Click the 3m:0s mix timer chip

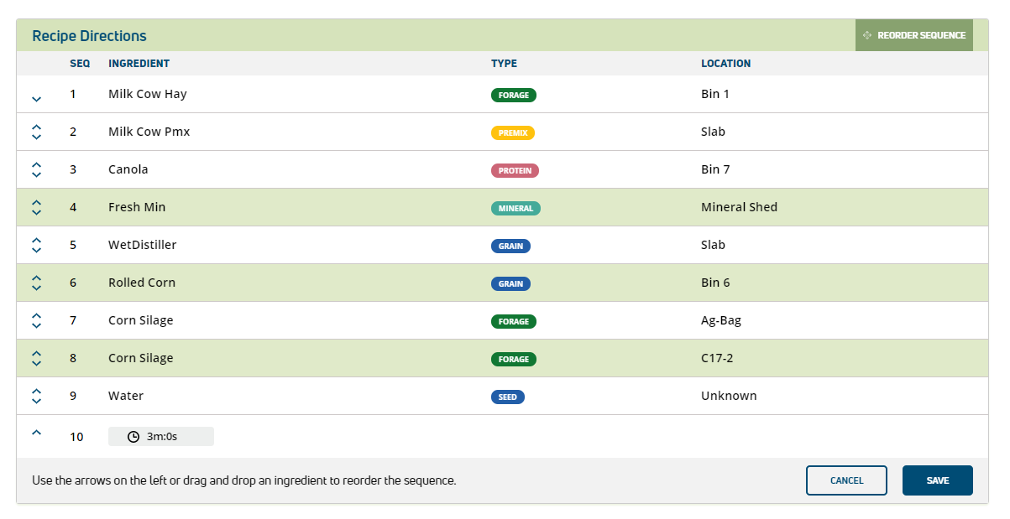point(160,436)
